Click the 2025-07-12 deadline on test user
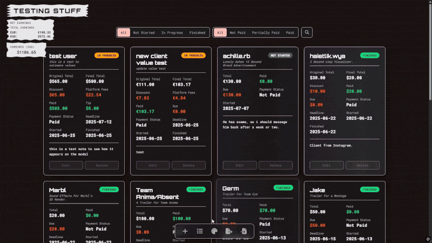This screenshot has width=432, height=243. 98,122
